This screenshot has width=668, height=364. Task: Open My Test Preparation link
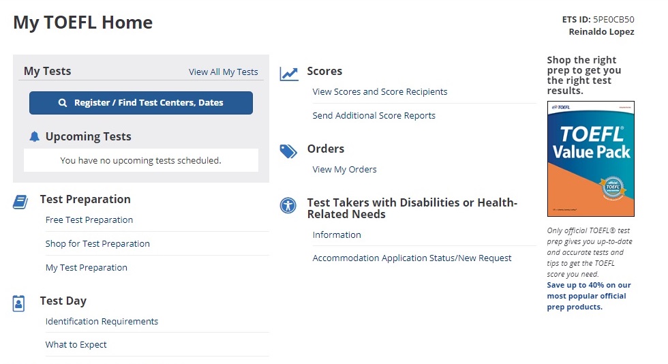coord(87,268)
